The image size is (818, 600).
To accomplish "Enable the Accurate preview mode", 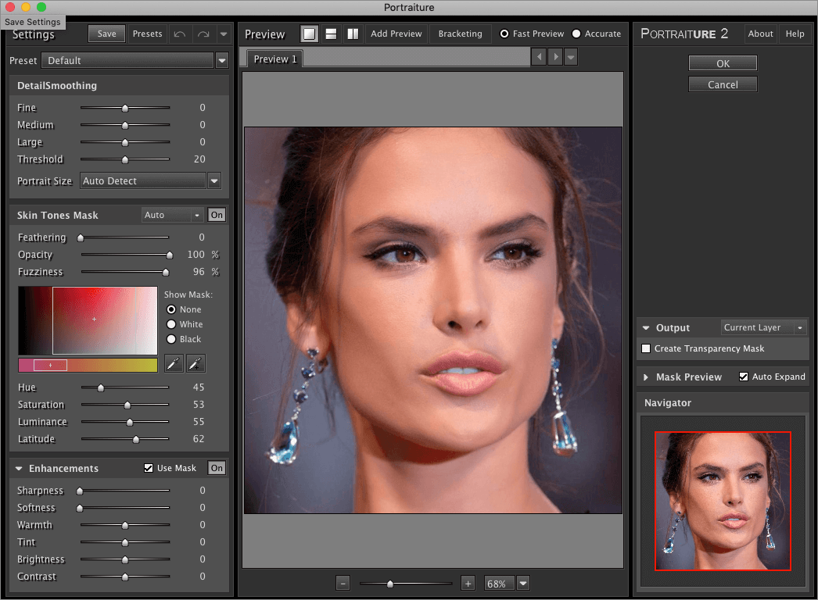I will pyautogui.click(x=576, y=34).
